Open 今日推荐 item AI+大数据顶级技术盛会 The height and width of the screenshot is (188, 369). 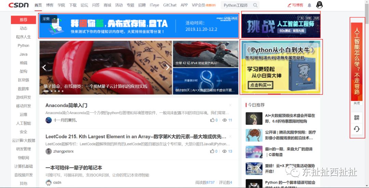290,118
